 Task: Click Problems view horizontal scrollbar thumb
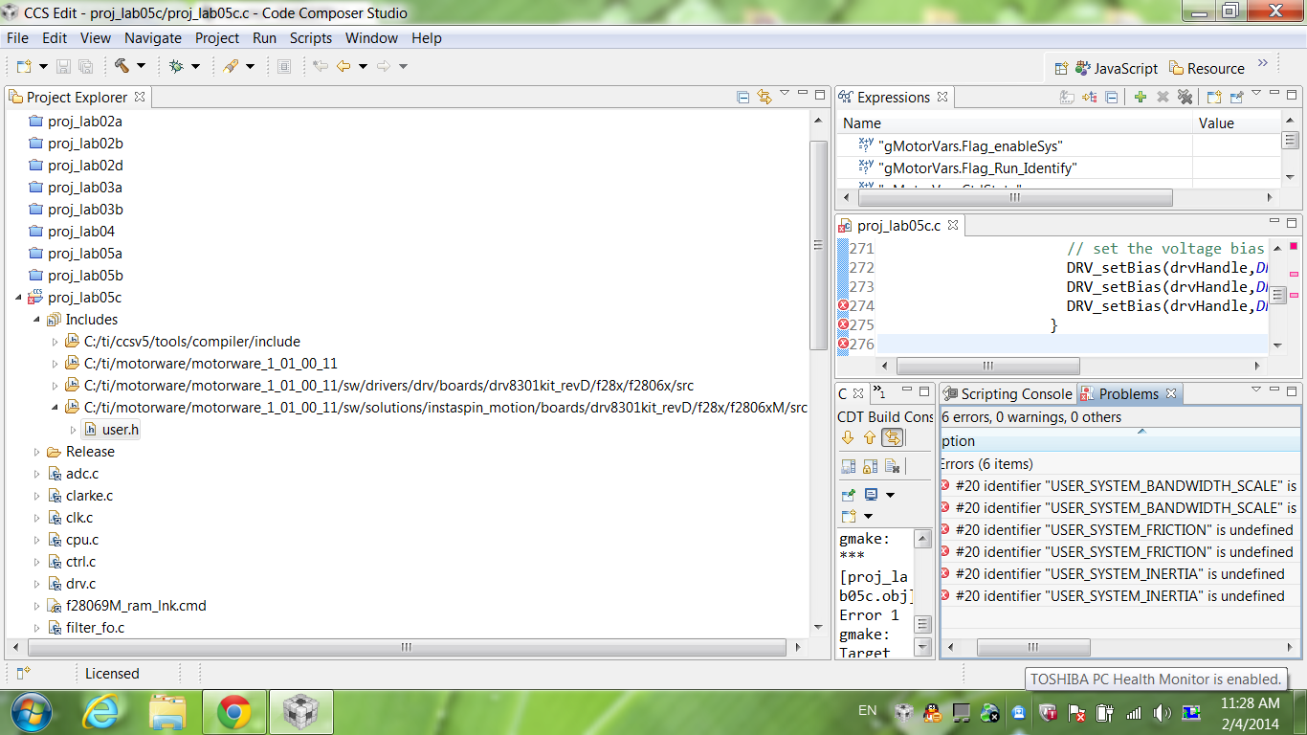(1033, 648)
